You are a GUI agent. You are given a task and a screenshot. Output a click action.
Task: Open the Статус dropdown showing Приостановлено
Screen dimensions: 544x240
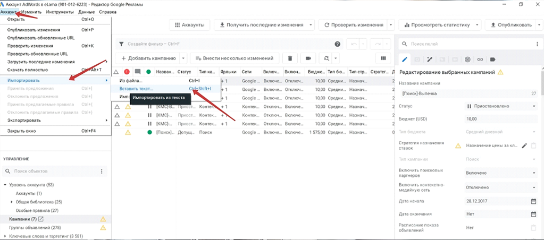(x=500, y=106)
